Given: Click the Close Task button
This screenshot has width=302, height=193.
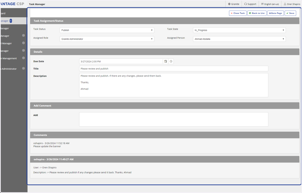Looking at the screenshot, I should 238,13.
